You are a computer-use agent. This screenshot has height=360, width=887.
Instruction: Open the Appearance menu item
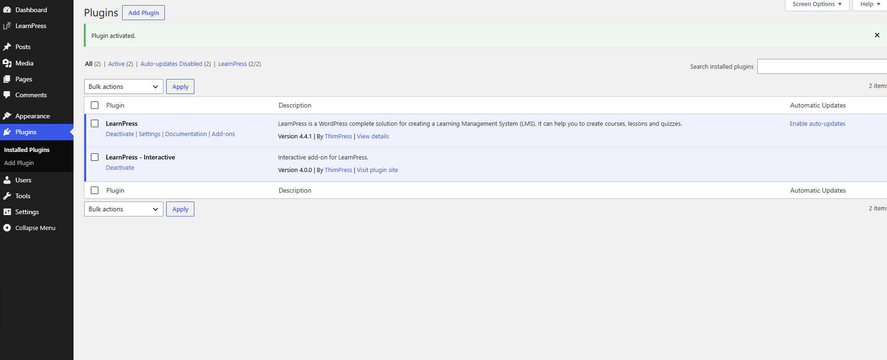[33, 116]
